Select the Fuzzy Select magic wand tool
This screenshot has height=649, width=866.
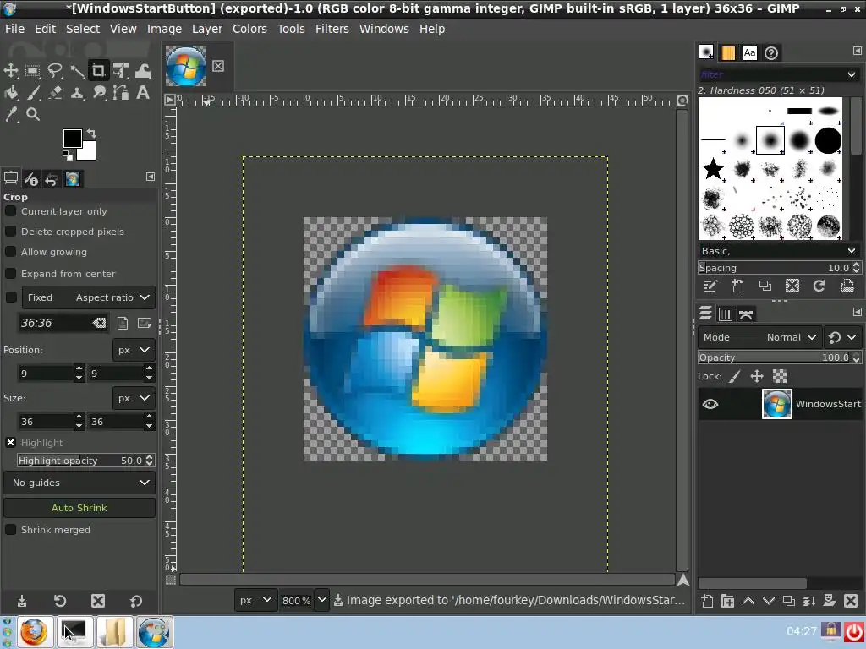77,70
